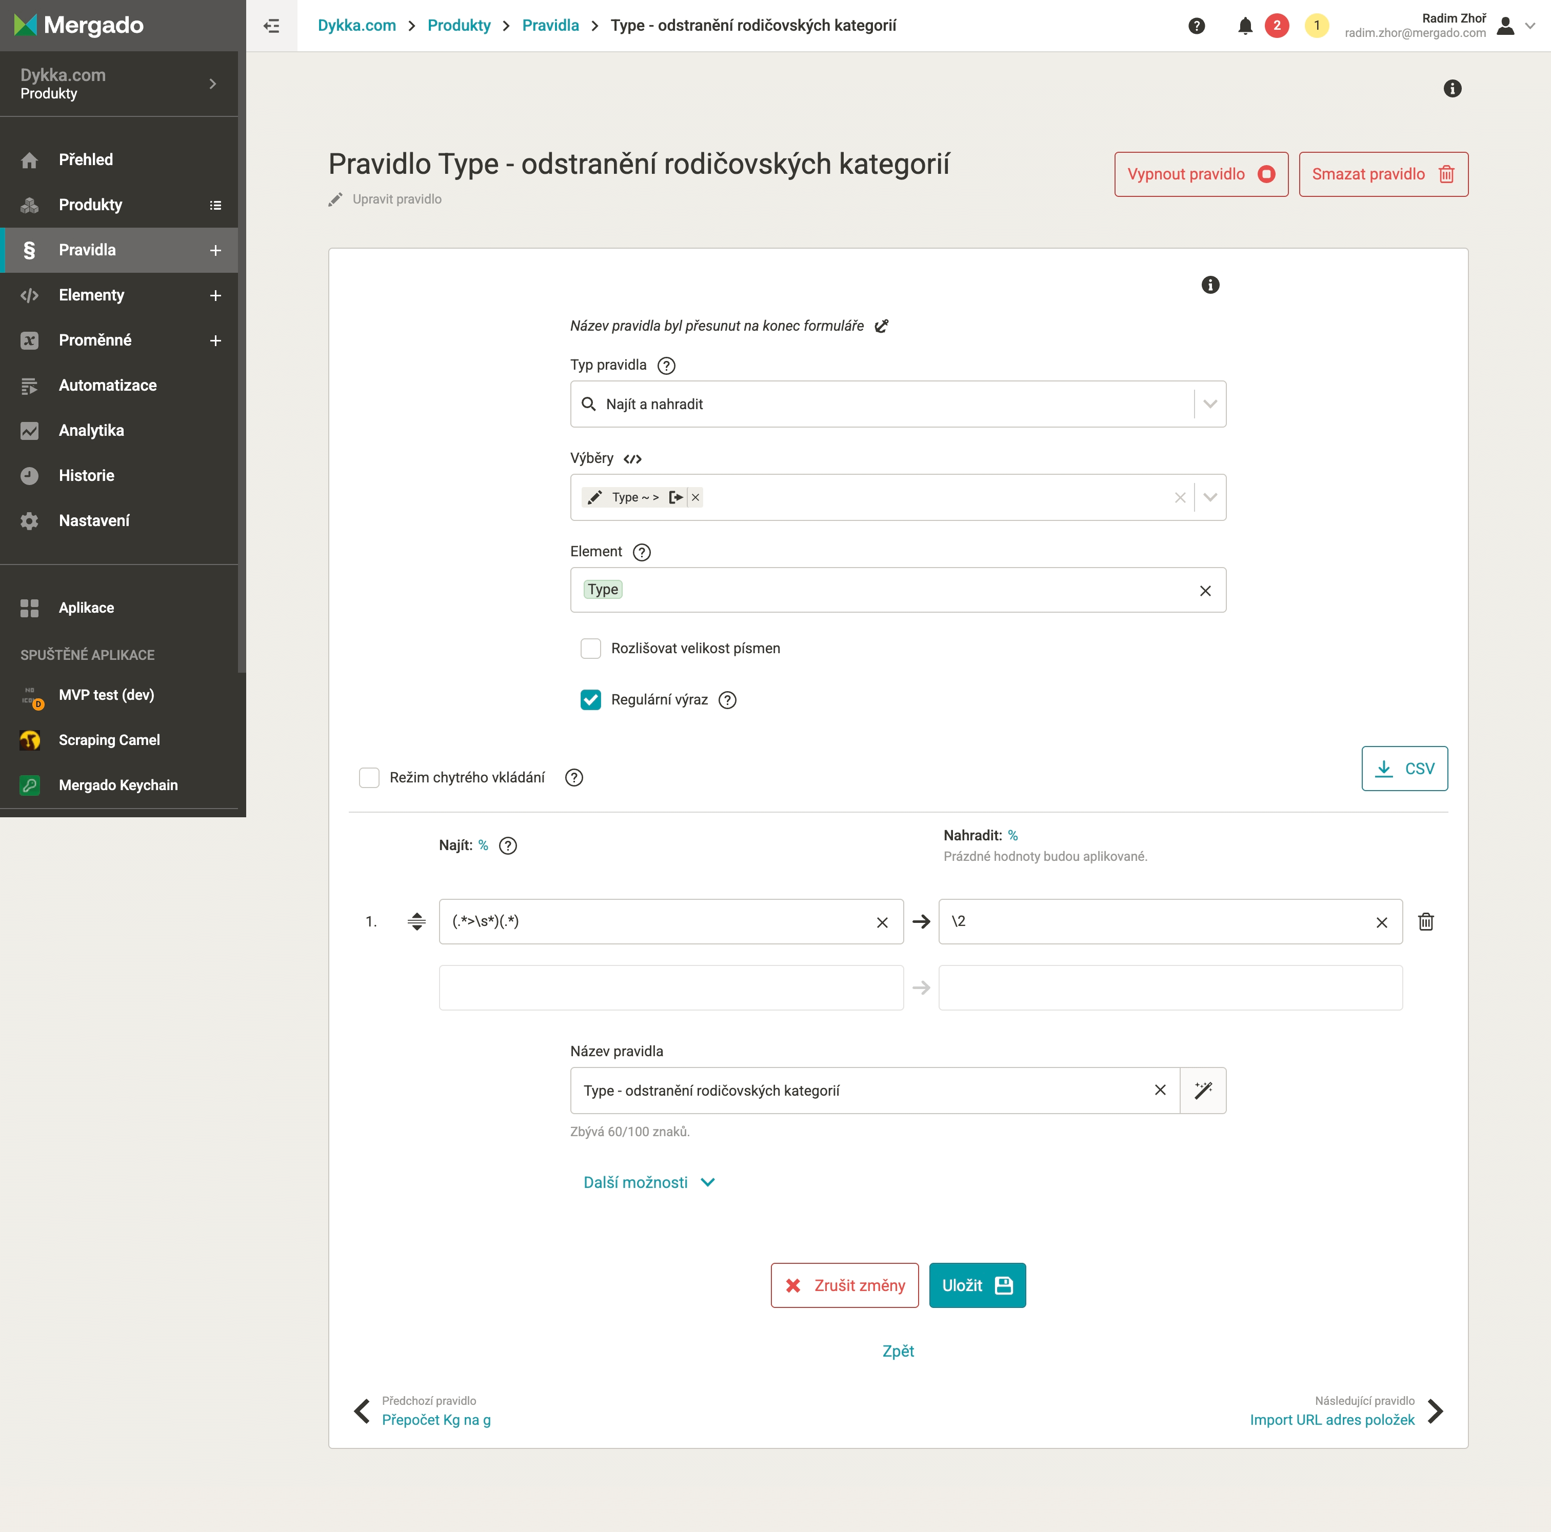This screenshot has width=1551, height=1532.
Task: Toggle Režim chytrého vkládání checkbox
Action: tap(369, 777)
